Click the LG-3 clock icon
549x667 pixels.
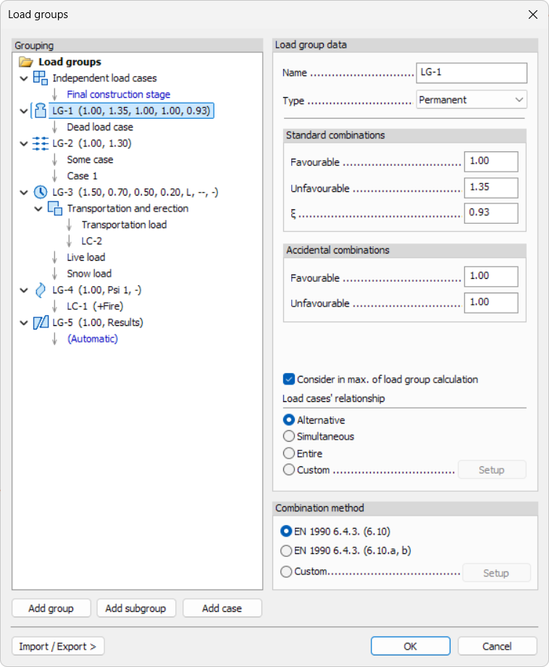pos(41,192)
